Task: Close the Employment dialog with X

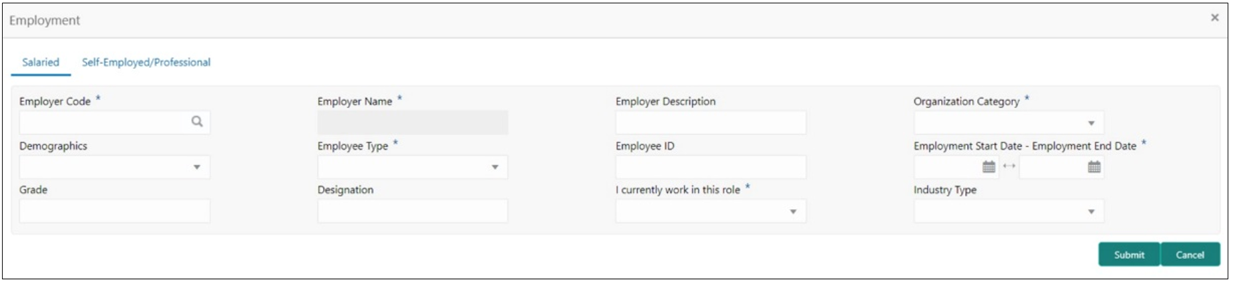Action: click(1214, 18)
